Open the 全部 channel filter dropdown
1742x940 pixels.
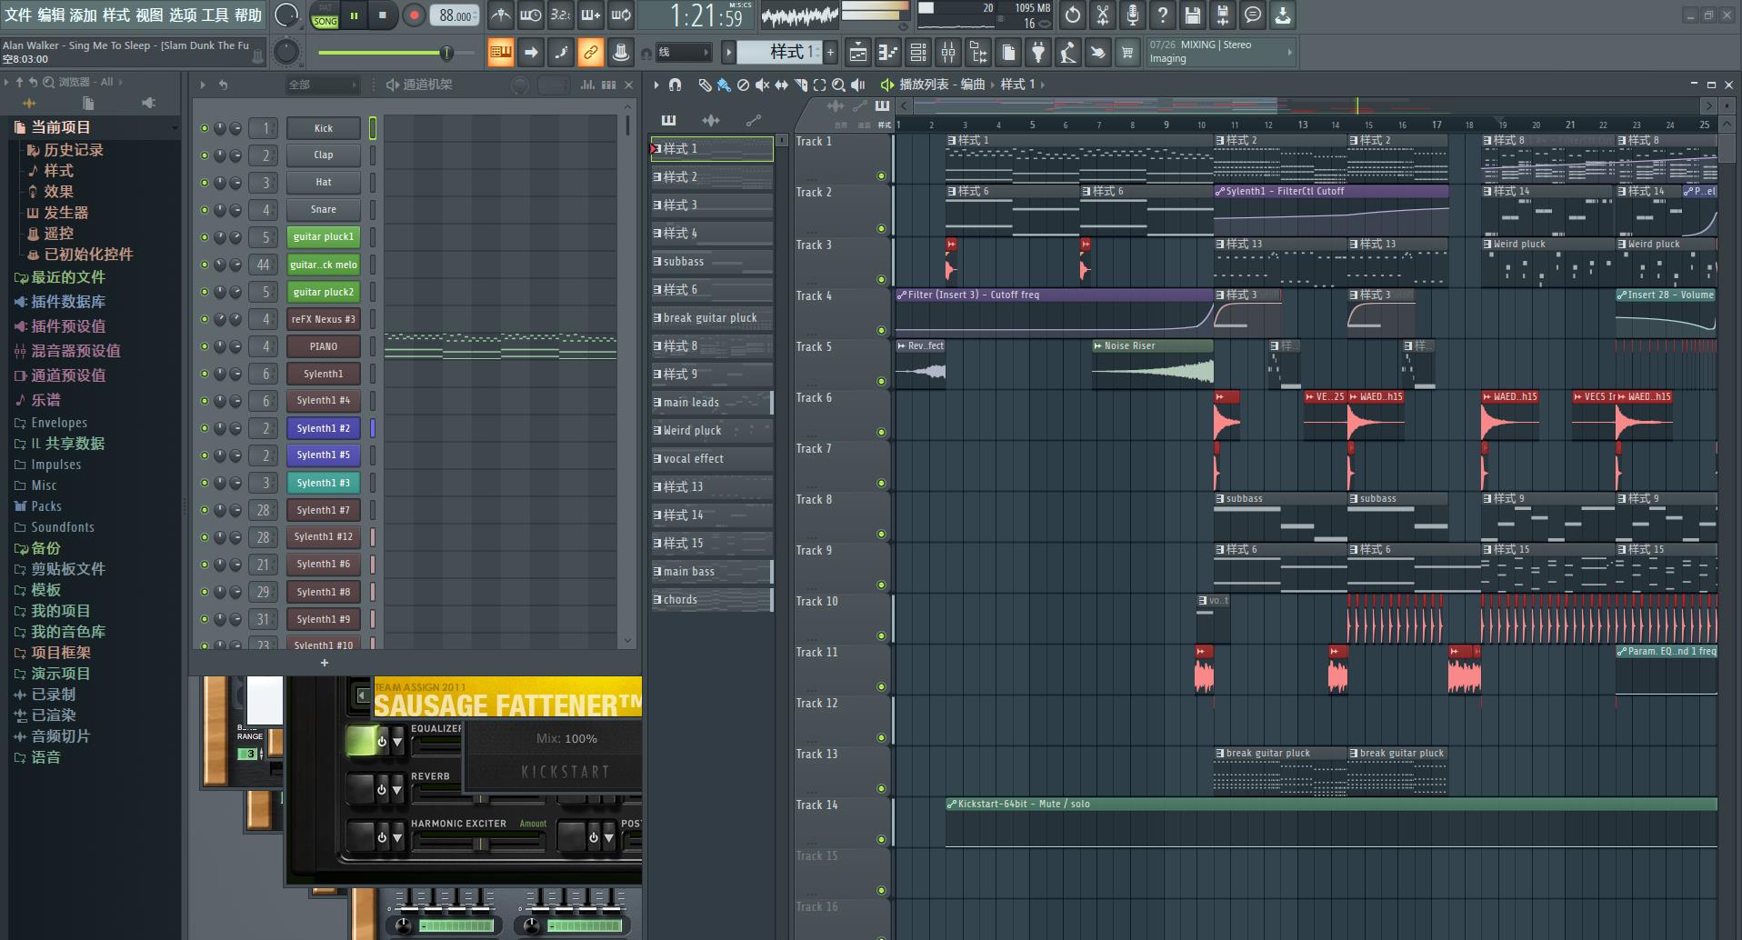coord(323,85)
